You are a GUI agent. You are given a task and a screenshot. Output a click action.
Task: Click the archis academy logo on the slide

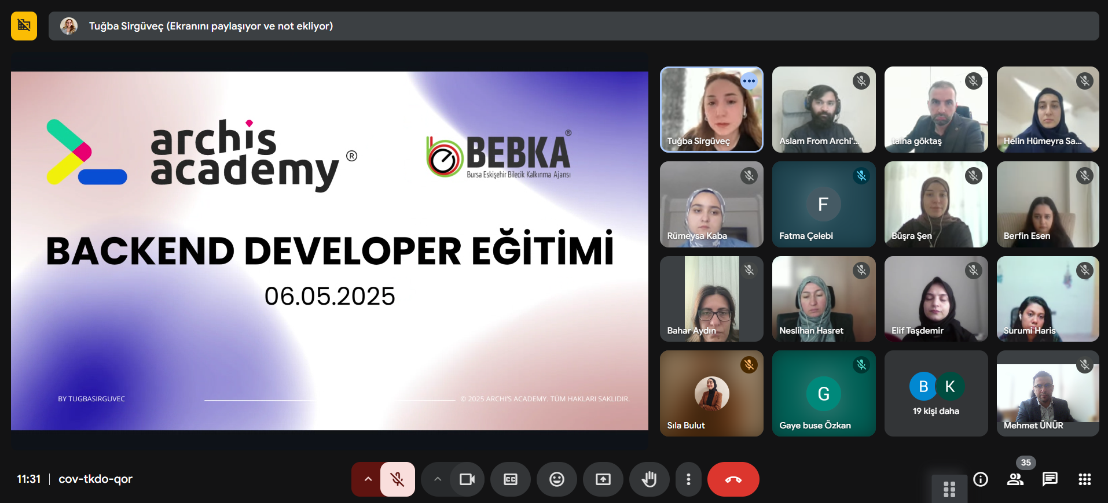pos(201,156)
